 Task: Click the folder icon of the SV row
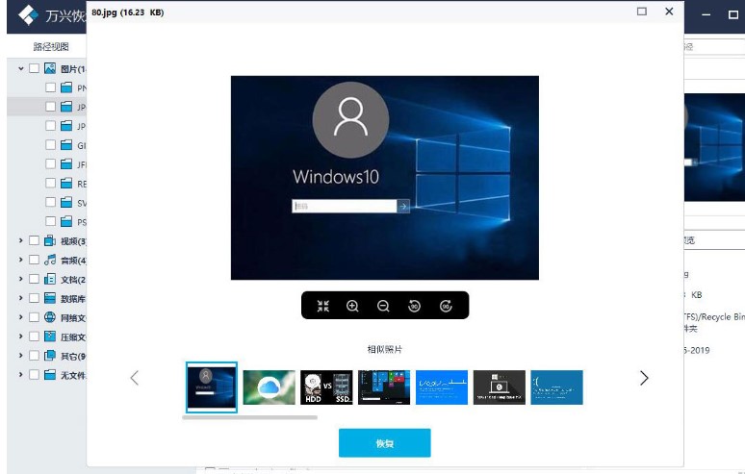[66, 202]
